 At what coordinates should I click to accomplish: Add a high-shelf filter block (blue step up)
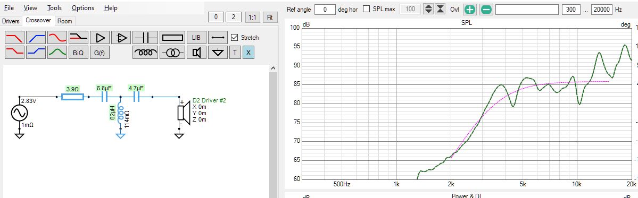36,53
